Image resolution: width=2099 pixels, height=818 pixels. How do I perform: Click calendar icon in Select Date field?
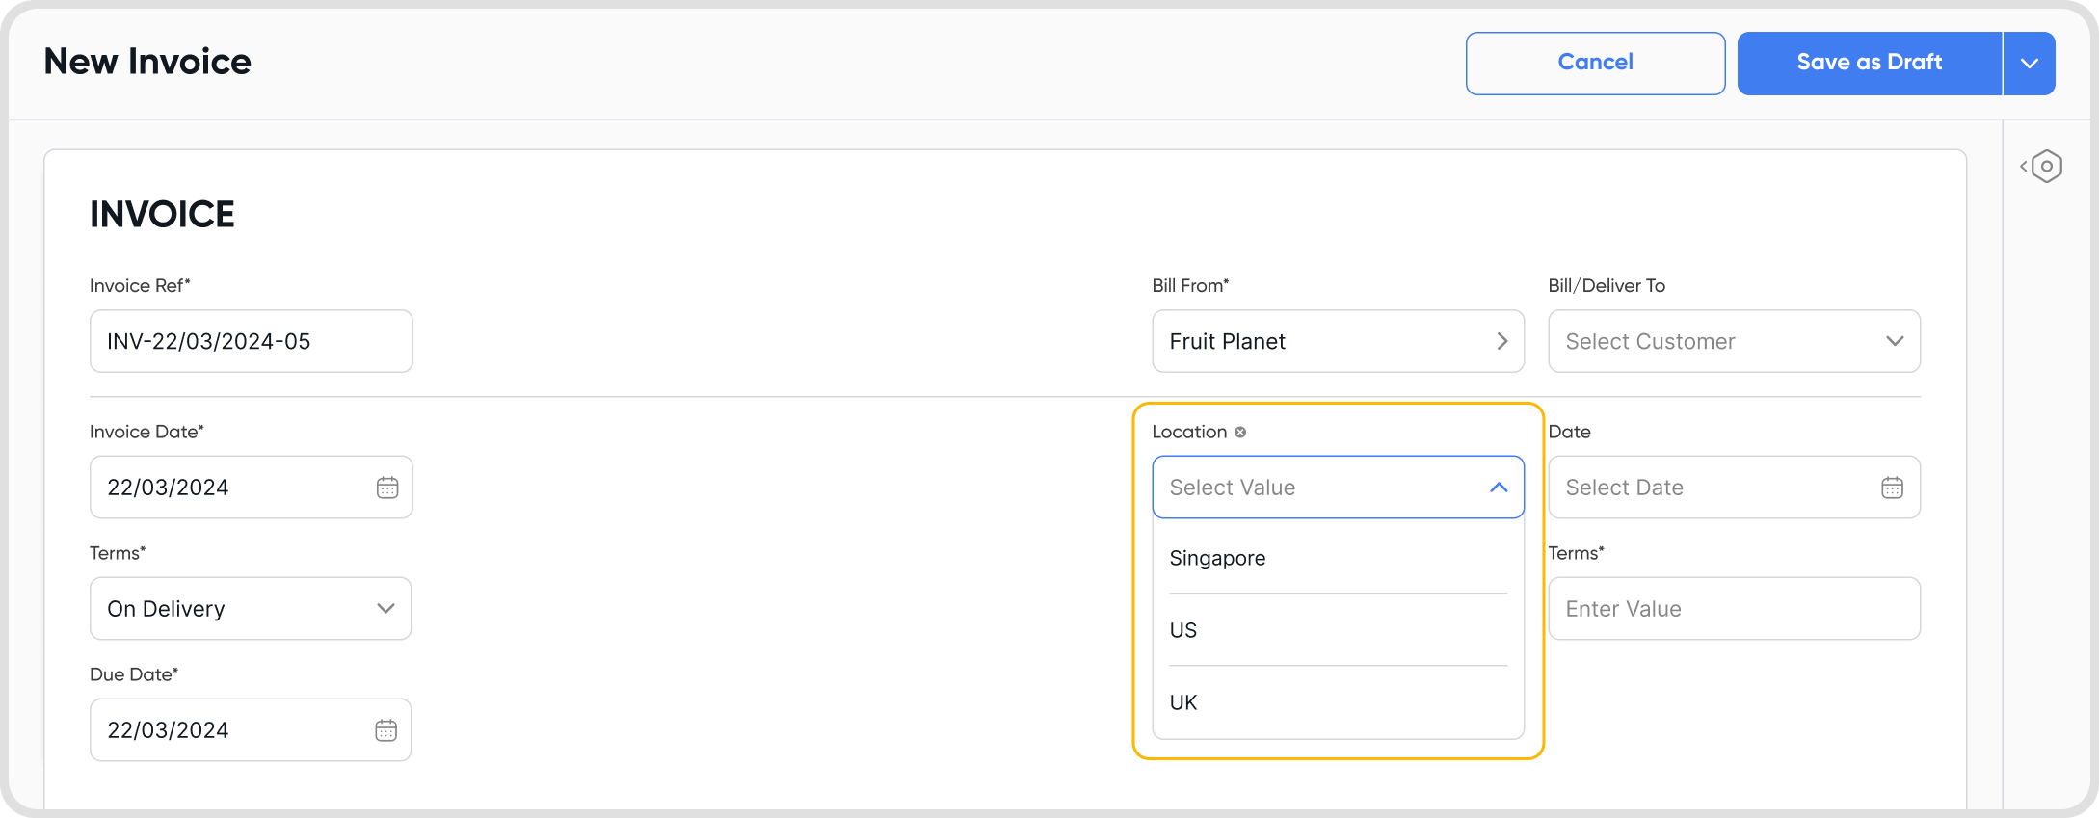pyautogui.click(x=1892, y=488)
